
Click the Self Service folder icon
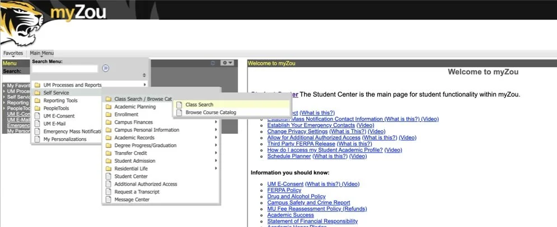(x=38, y=93)
